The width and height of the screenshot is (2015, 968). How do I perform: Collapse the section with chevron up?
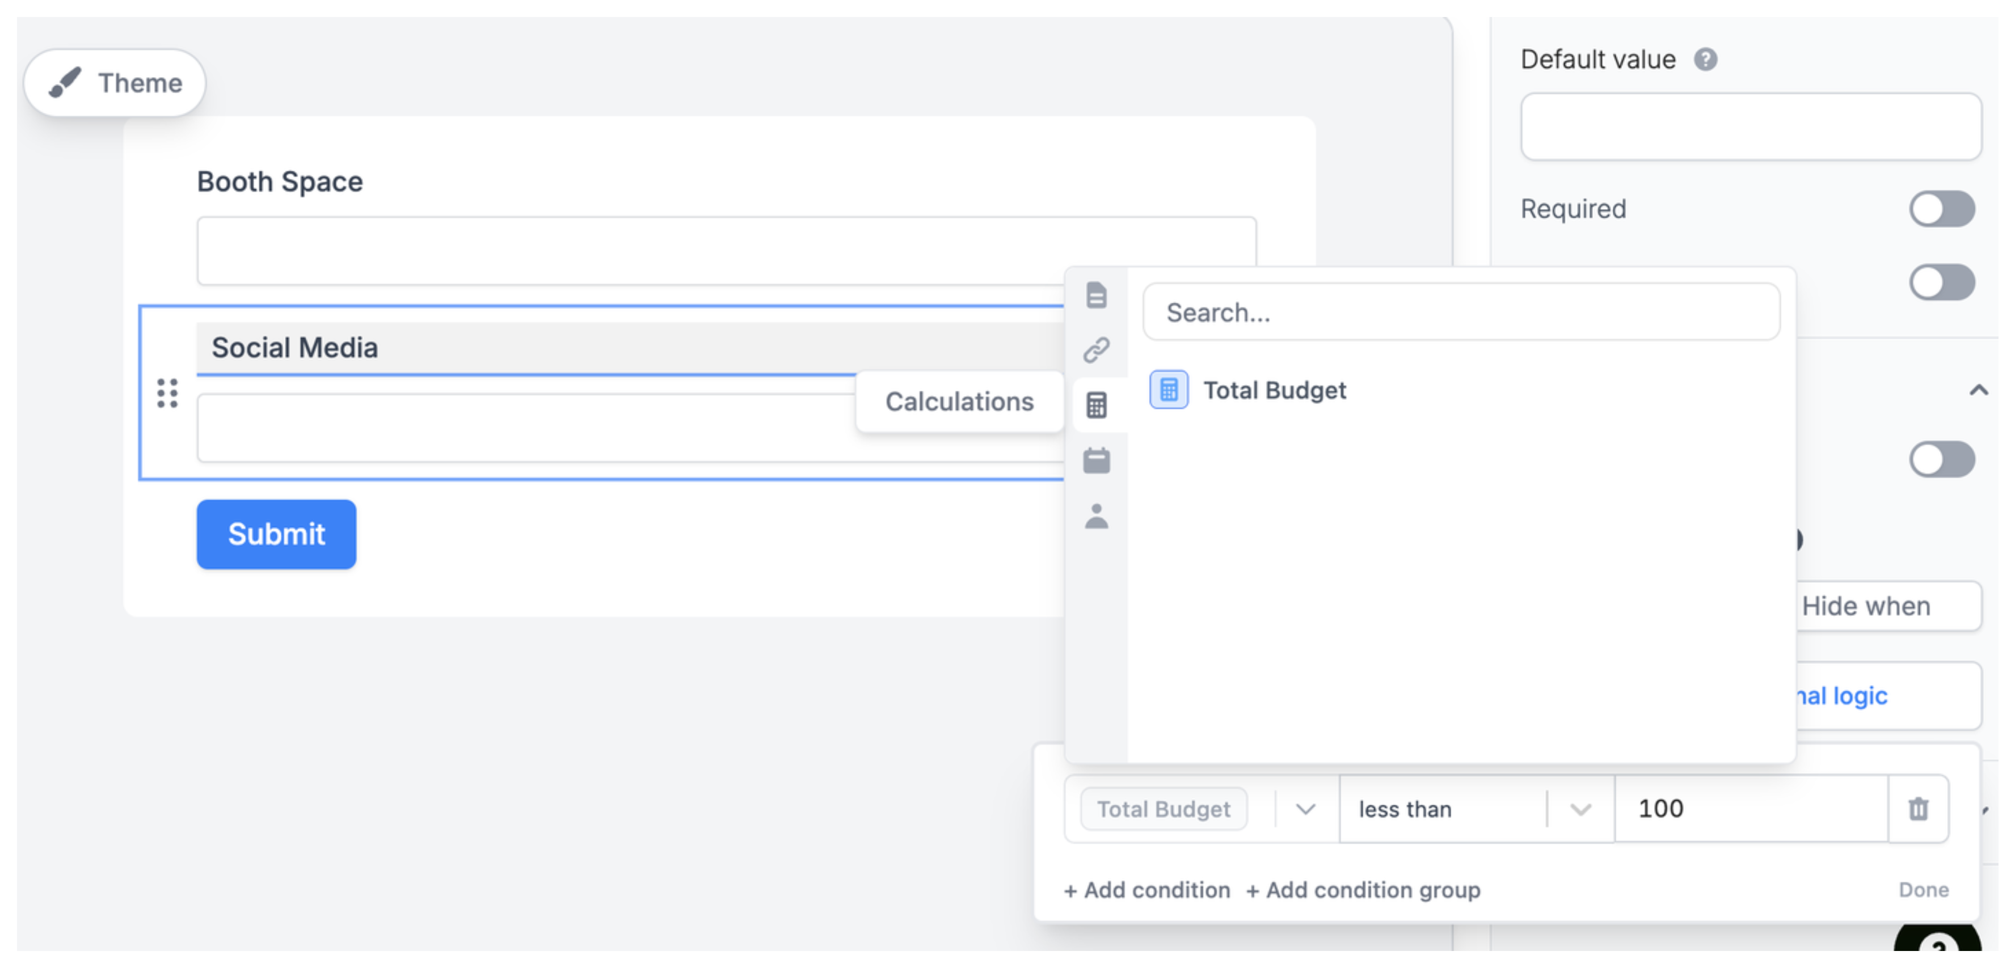click(x=1978, y=390)
